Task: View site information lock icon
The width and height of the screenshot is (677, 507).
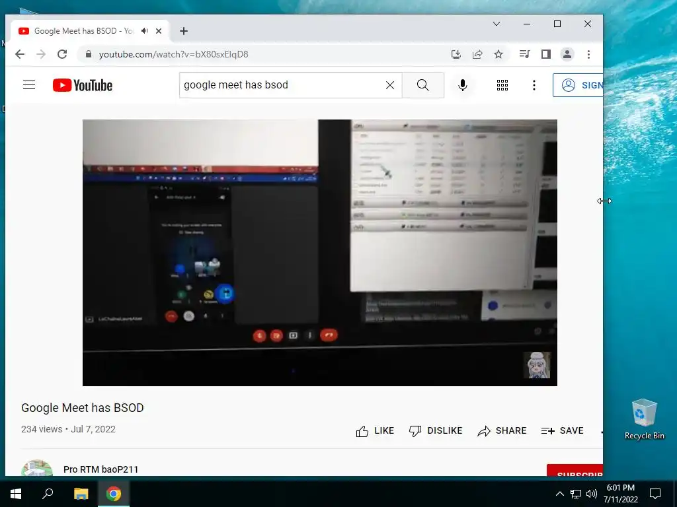Action: [x=89, y=54]
